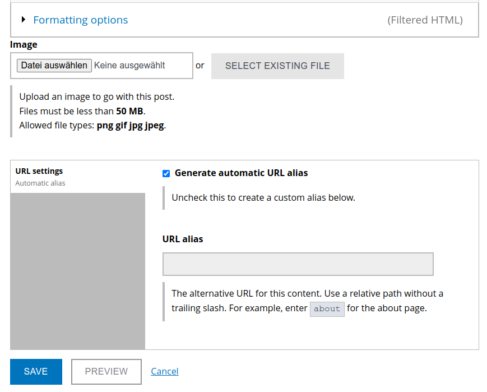
Task: Toggle the automatic URL alias checkbox off
Action: (166, 173)
